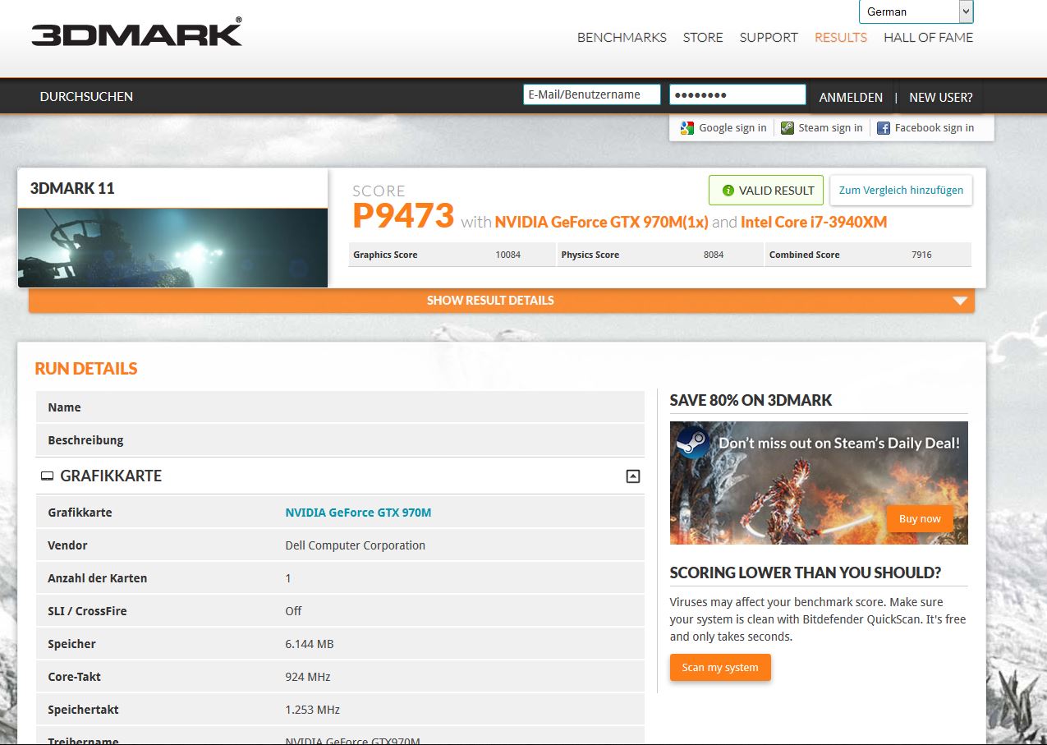Click the Graphics Score value 10084
The height and width of the screenshot is (745, 1047).
click(509, 255)
